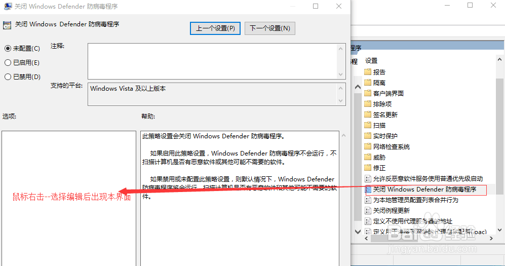Click the dialog's title bar app icon

[x=8, y=6]
